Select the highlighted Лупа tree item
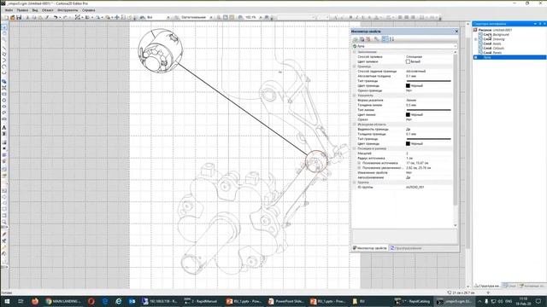The width and height of the screenshot is (547, 307). [509, 57]
